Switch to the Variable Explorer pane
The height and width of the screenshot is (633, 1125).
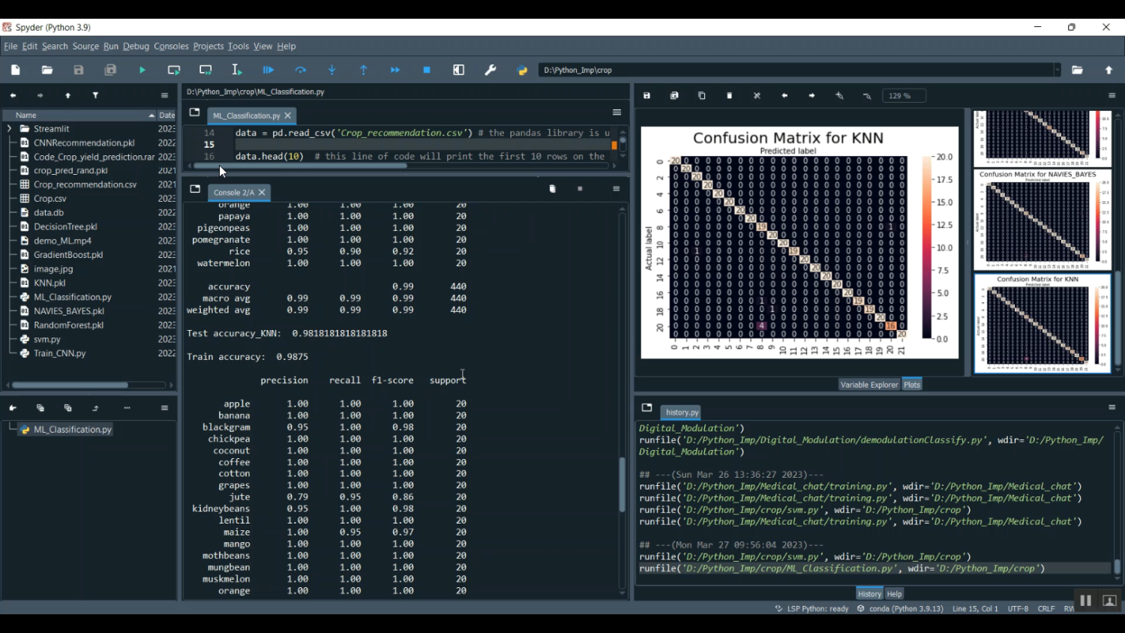(x=868, y=385)
